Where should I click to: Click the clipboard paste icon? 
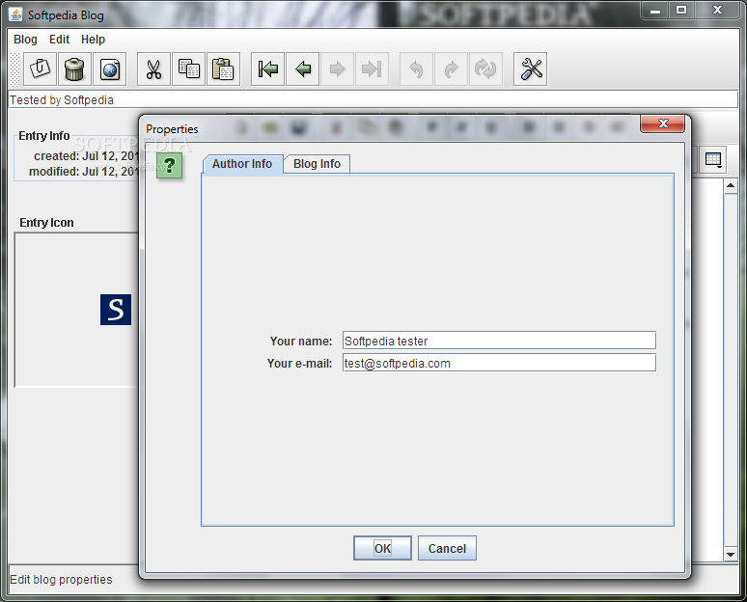[x=223, y=69]
